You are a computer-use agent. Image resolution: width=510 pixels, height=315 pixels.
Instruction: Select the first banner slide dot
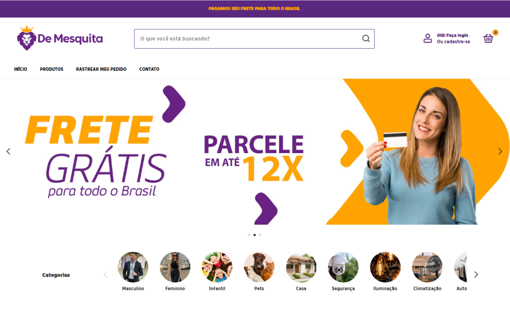(x=249, y=235)
